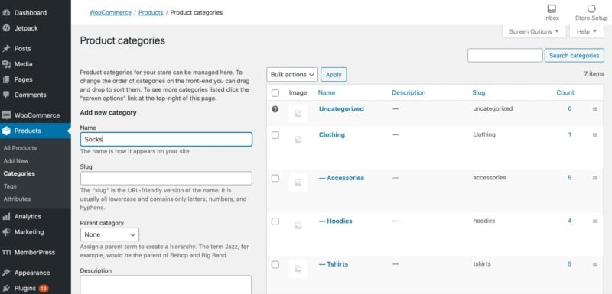Click the drag handle on Tshirts row
Screen dimensions: 612x294
pyautogui.click(x=595, y=264)
